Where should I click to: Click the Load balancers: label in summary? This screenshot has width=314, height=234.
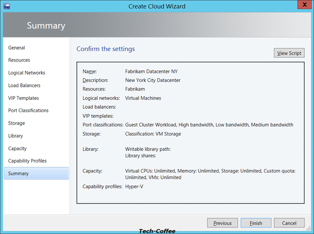(99, 107)
